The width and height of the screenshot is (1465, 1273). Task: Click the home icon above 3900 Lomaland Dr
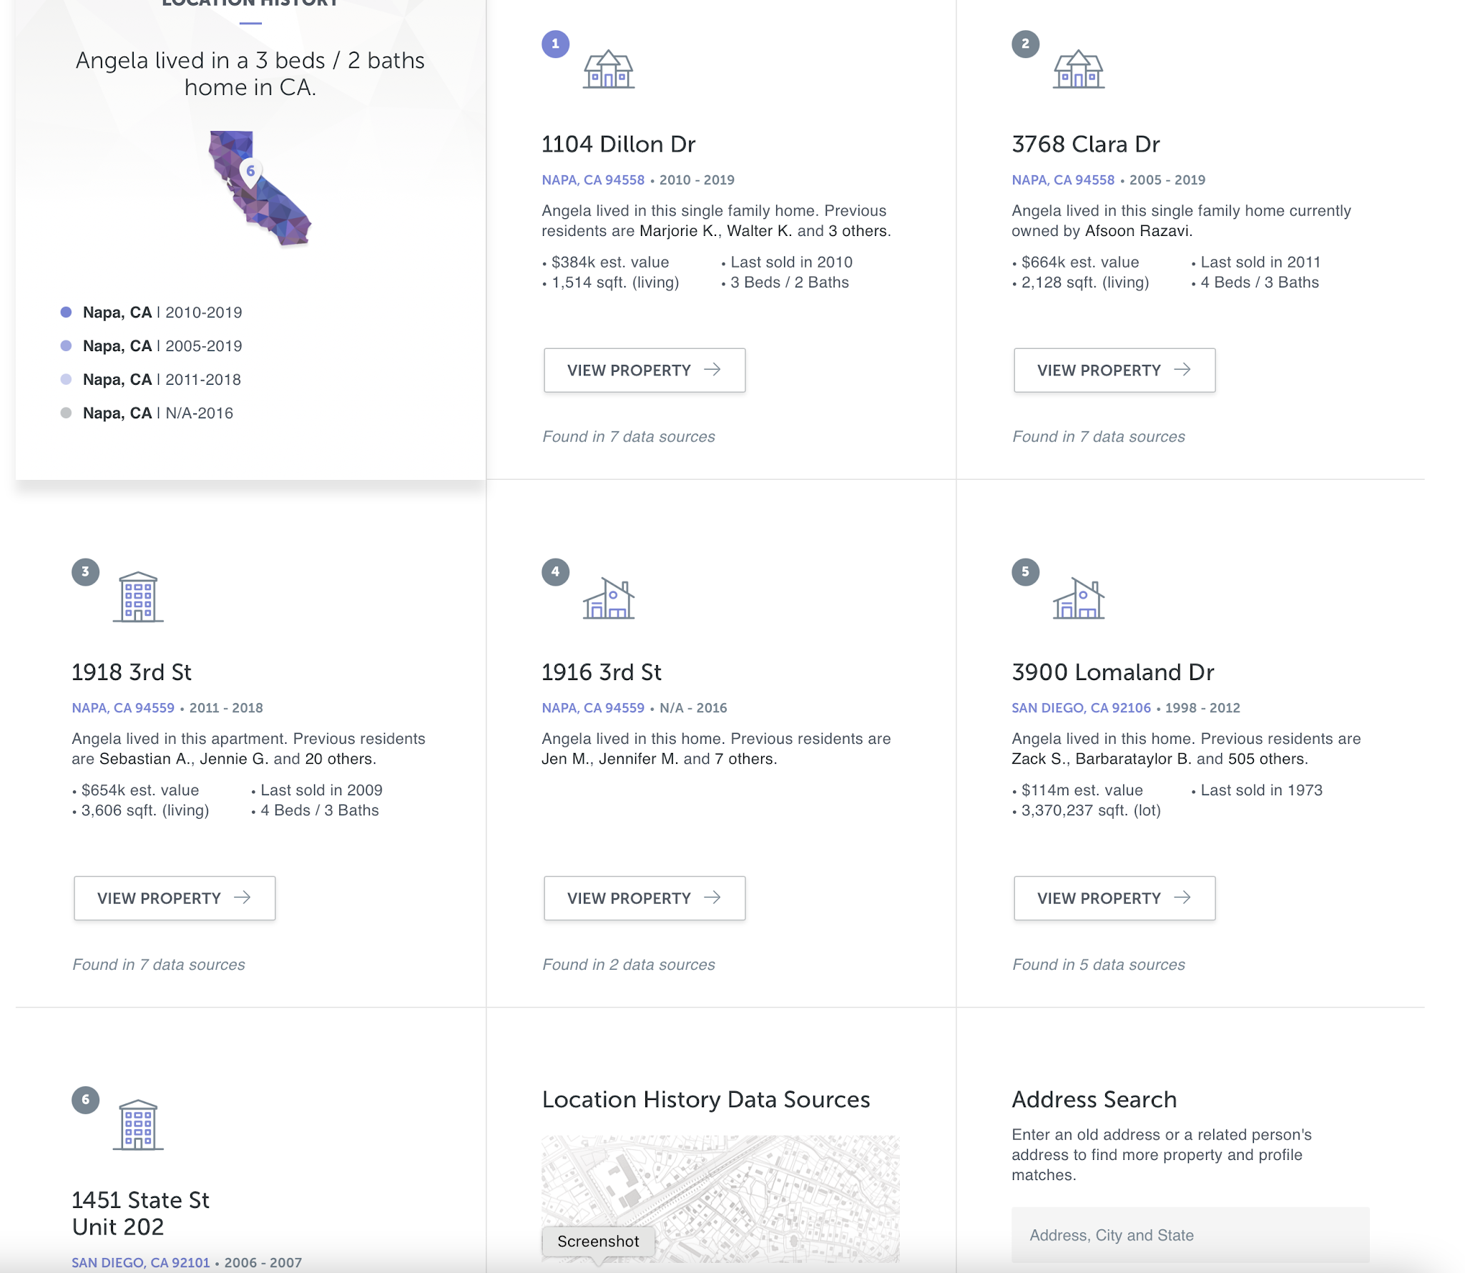[x=1078, y=599]
